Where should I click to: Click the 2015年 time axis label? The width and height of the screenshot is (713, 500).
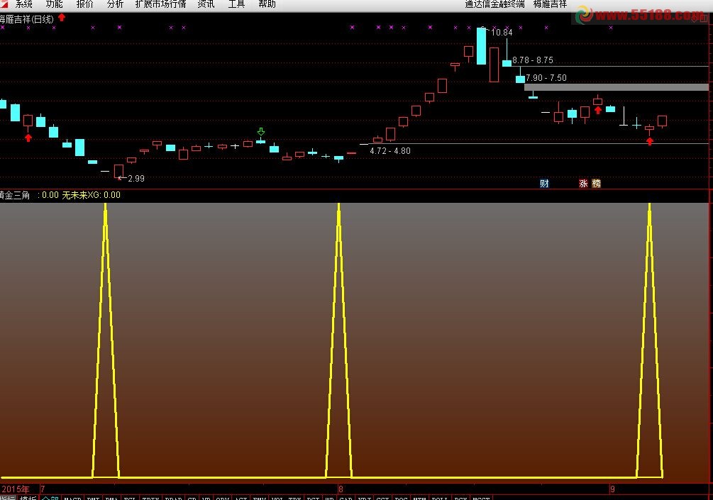pyautogui.click(x=16, y=489)
